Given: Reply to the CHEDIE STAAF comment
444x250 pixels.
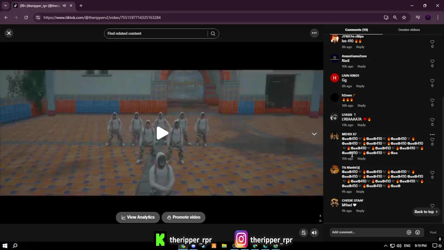Looking at the screenshot, I should pyautogui.click(x=360, y=211).
